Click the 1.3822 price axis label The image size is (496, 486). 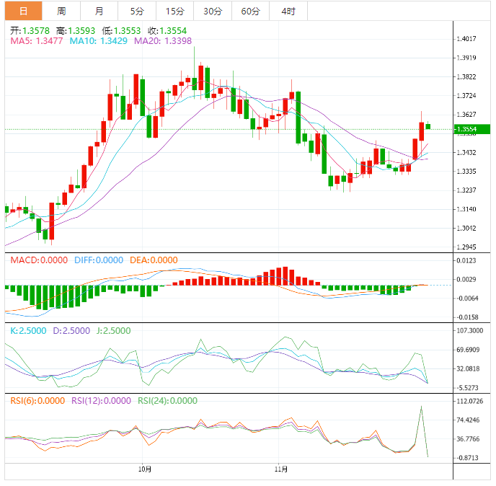[466, 77]
